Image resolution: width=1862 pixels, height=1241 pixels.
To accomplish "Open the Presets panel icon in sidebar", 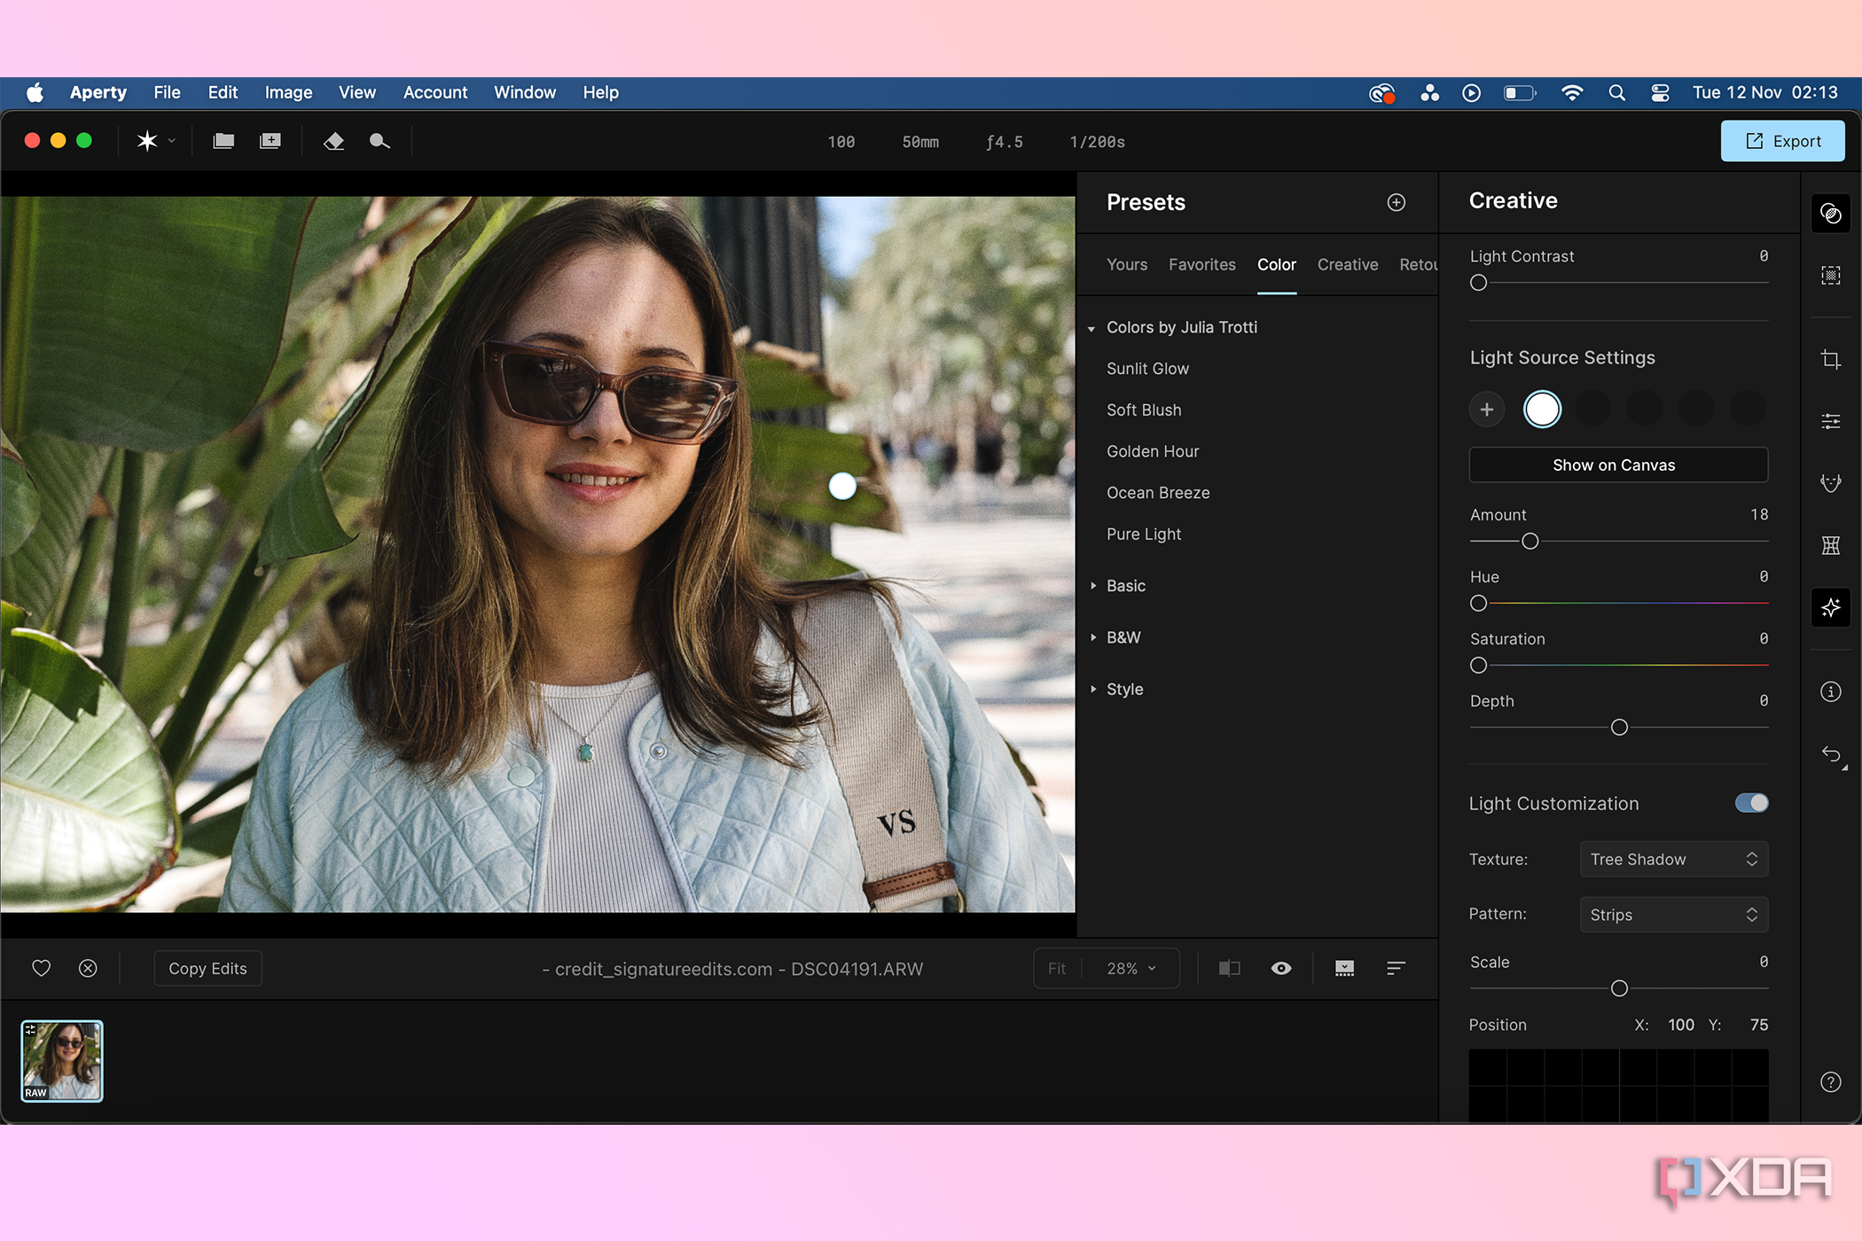I will 1831,214.
